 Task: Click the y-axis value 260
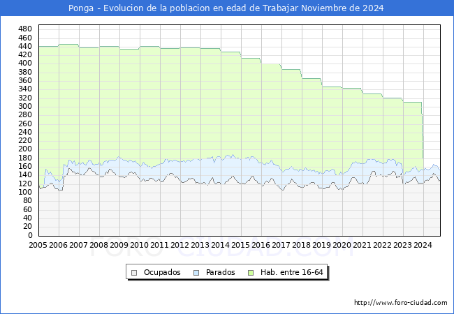tap(25, 124)
